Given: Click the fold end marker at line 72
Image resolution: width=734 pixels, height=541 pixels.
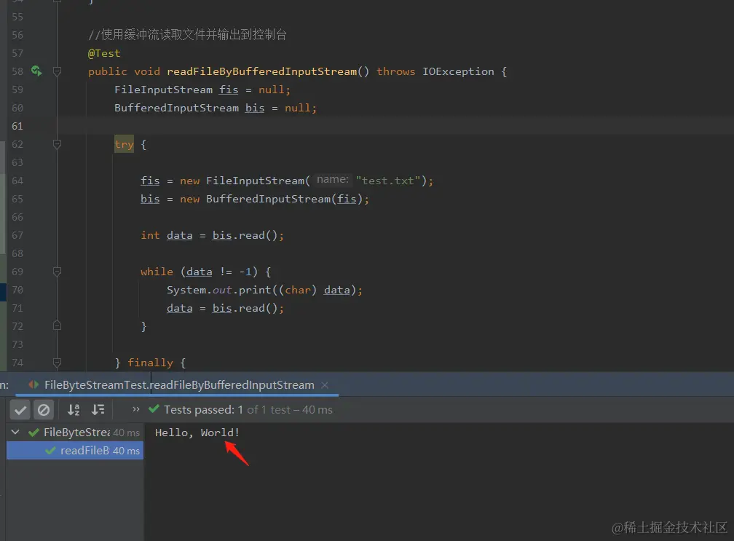Looking at the screenshot, I should [x=57, y=325].
